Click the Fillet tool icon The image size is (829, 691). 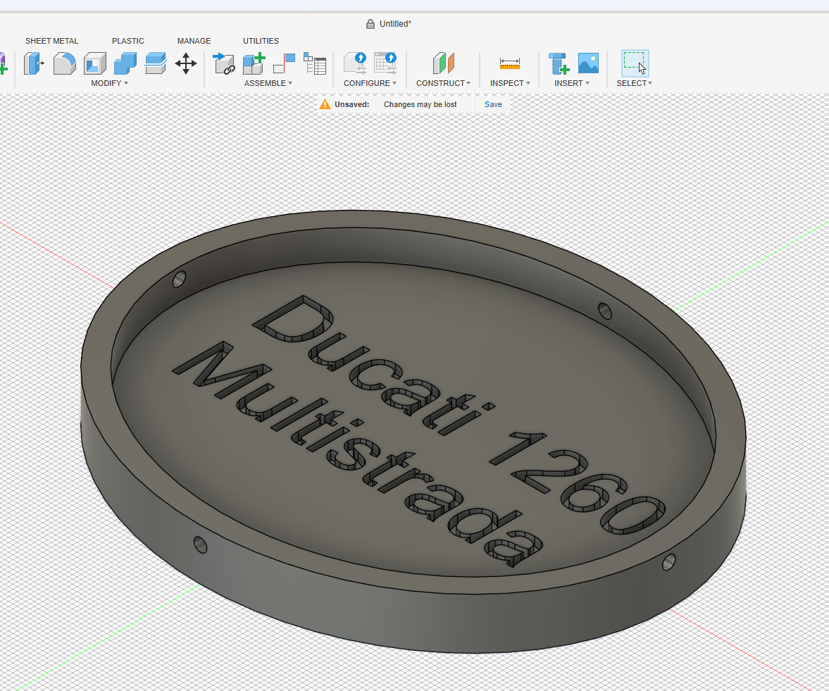(64, 64)
